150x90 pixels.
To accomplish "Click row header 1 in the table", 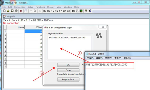I will click(5, 35).
